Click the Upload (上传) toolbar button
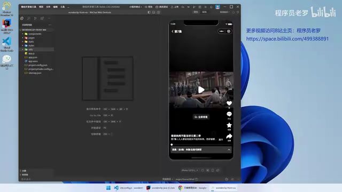The image size is (342, 192). pyautogui.click(x=175, y=7)
